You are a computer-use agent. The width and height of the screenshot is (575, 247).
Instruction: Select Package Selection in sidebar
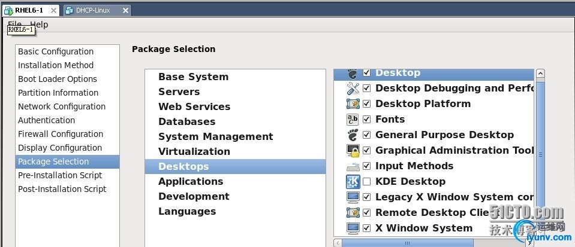point(68,161)
